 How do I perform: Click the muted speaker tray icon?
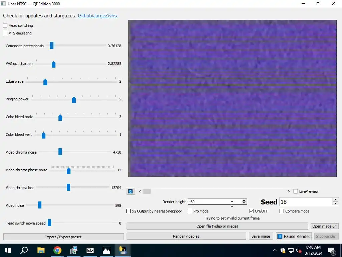pyautogui.click(x=299, y=250)
